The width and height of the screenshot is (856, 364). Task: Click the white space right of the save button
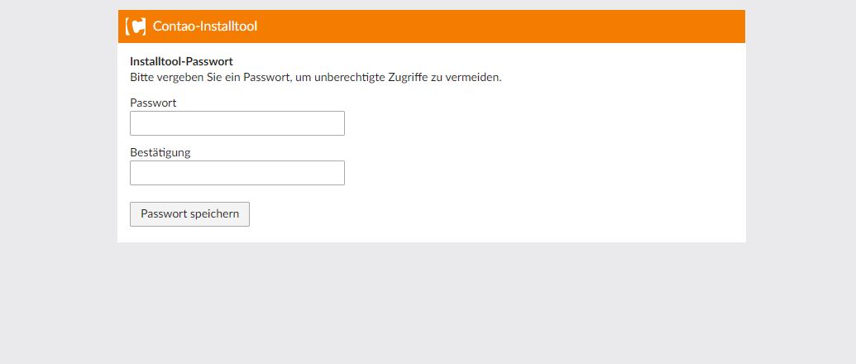click(x=491, y=214)
